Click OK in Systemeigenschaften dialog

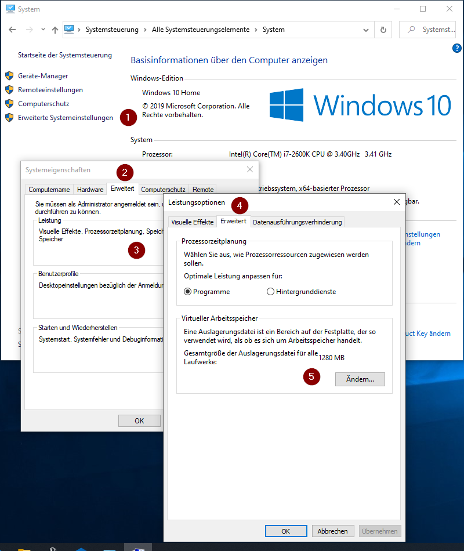coord(139,420)
